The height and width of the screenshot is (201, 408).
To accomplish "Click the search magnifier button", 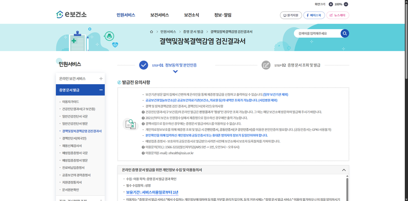I will [345, 33].
